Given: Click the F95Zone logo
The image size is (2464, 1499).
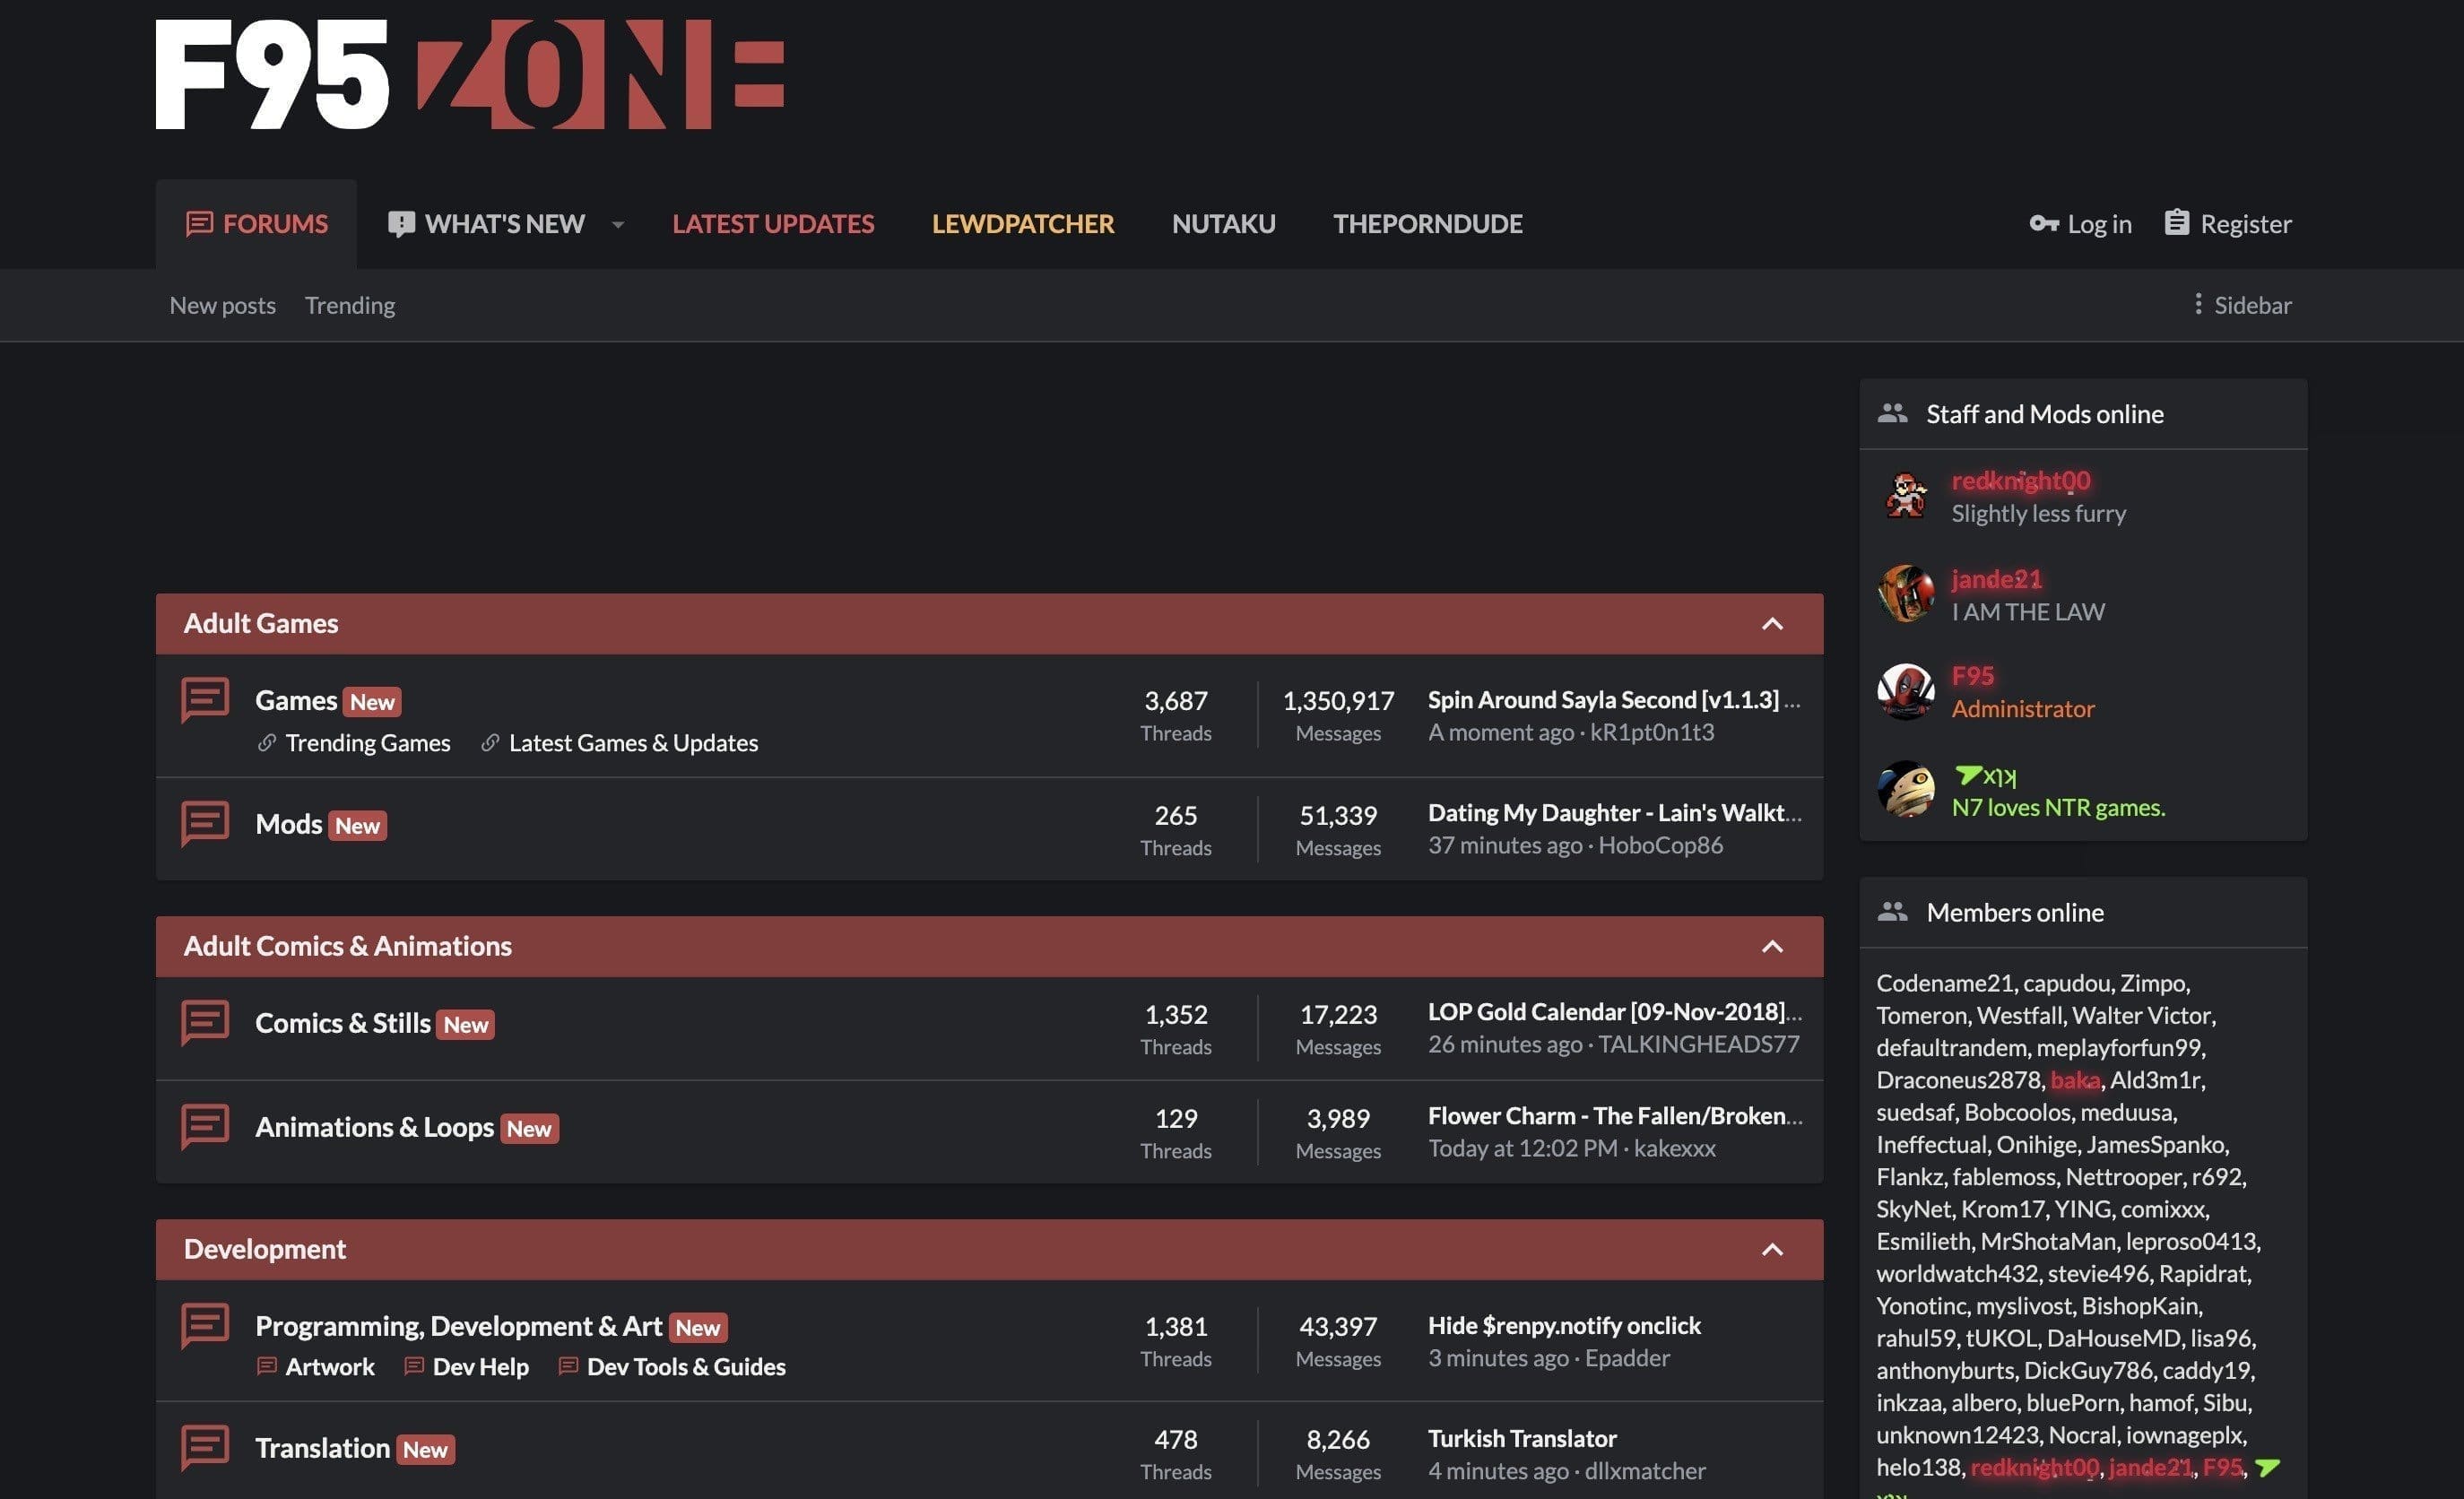Looking at the screenshot, I should pos(469,74).
